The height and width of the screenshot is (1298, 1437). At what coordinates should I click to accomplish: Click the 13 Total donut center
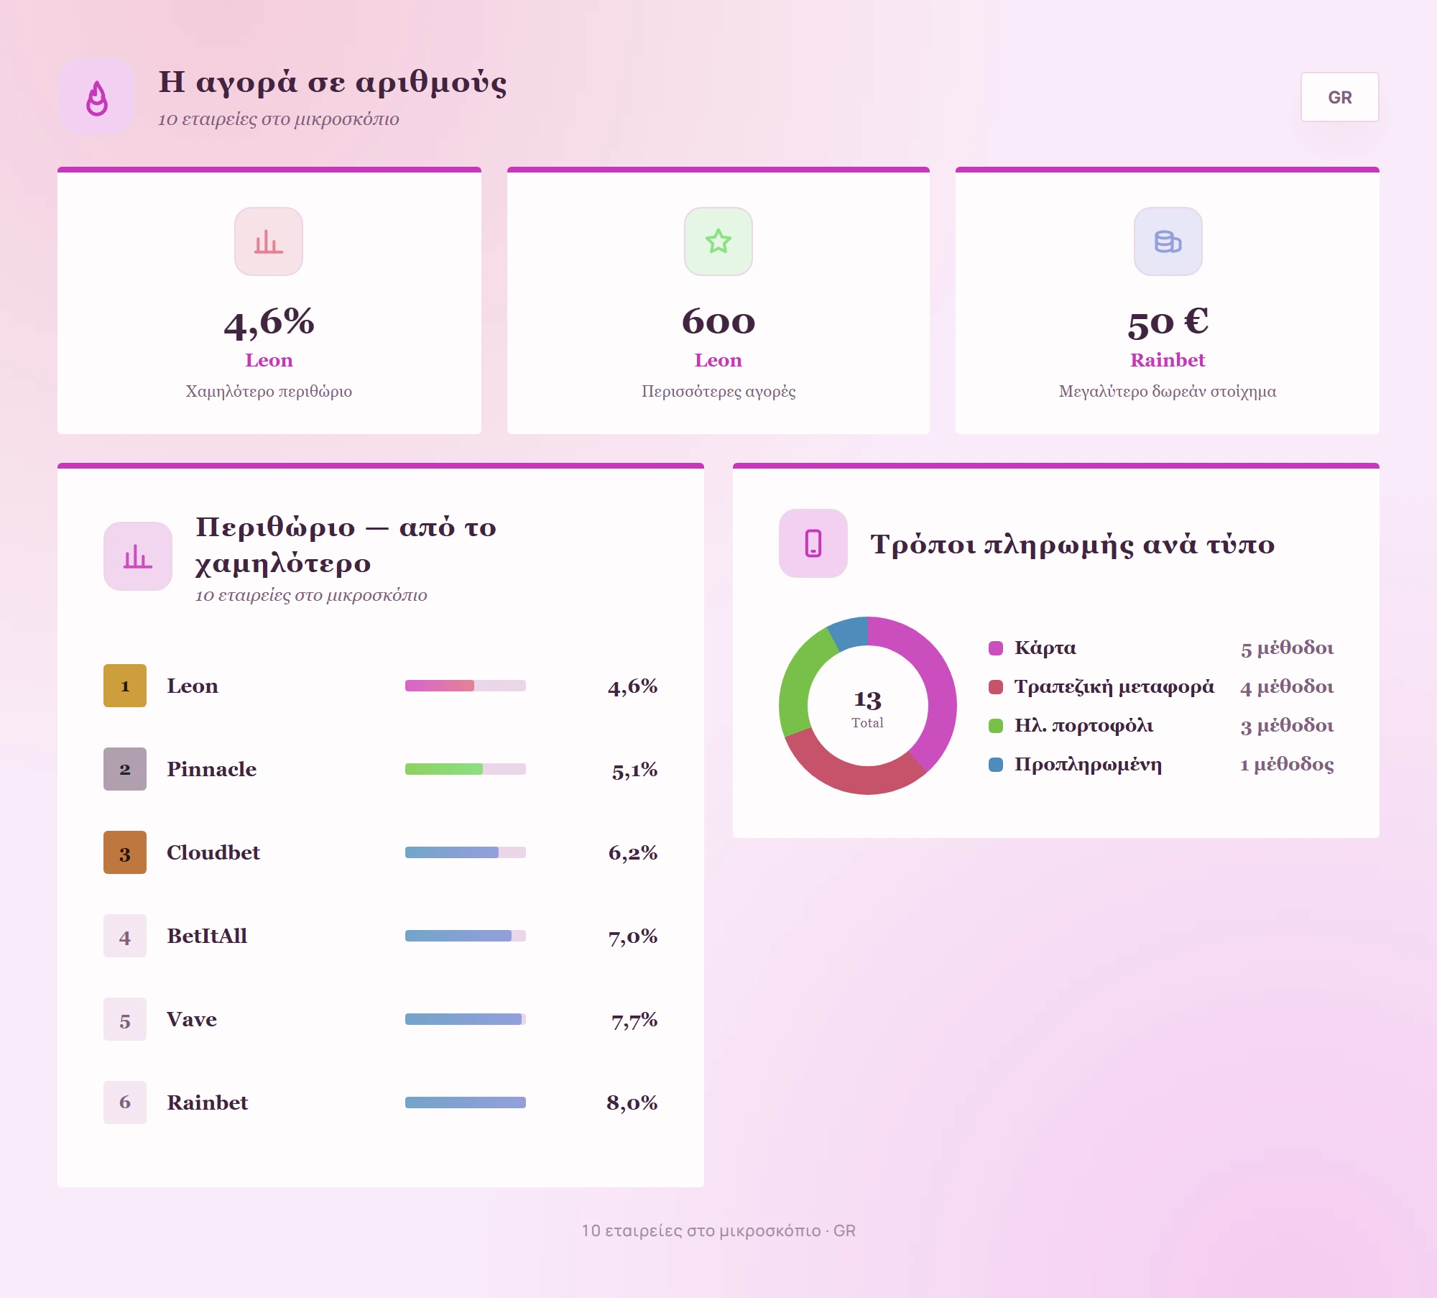(868, 707)
